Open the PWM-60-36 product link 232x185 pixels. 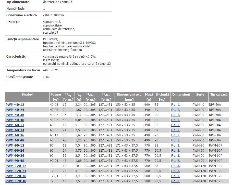[15, 135]
